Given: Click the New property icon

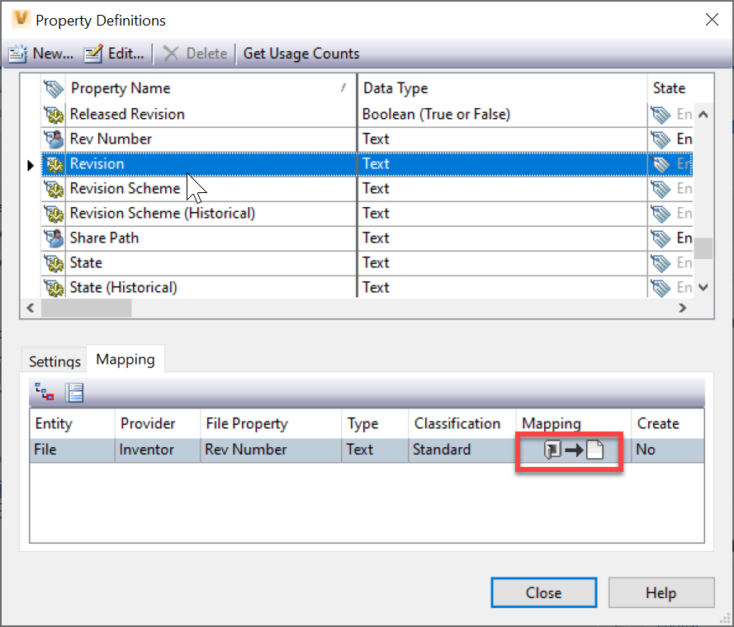Looking at the screenshot, I should click(x=18, y=53).
